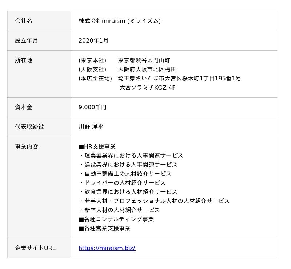Click the ■各種営業支援事業 line
Viewport: 291px width, 269px height.
(104, 228)
